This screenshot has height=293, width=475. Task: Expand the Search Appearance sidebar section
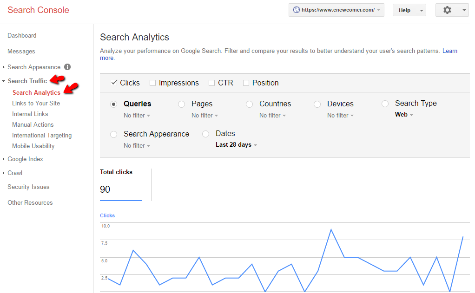click(x=3, y=67)
